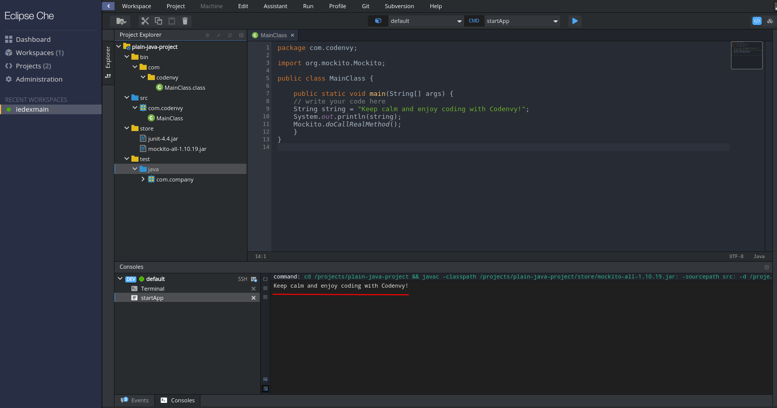Click the SSH button for default machine

[242, 279]
